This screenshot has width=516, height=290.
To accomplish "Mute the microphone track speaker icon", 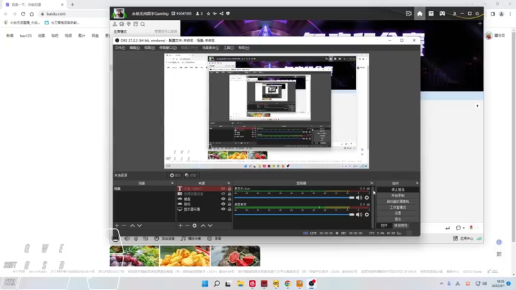I will (x=359, y=198).
